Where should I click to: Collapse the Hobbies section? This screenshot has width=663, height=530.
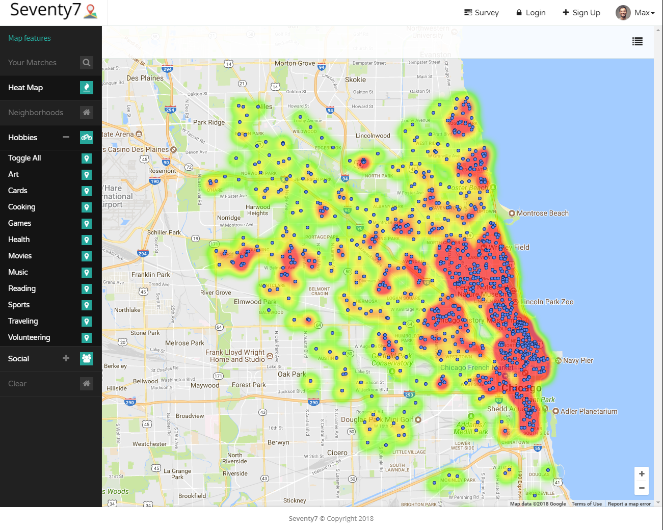[x=66, y=137]
